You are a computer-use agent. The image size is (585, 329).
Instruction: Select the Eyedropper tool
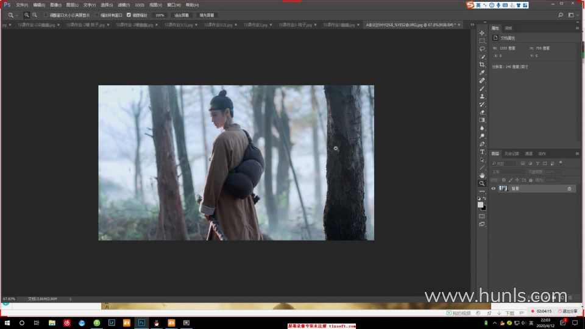pos(482,73)
